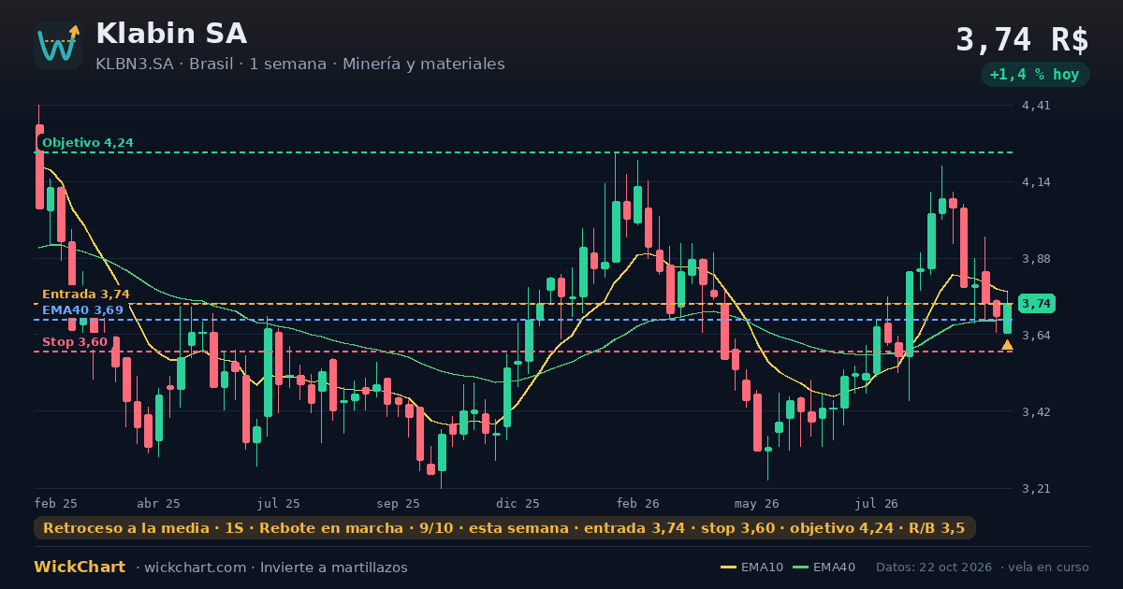Click the 'feb 25' date axis label
Viewport: 1123px width, 589px height.
(56, 504)
